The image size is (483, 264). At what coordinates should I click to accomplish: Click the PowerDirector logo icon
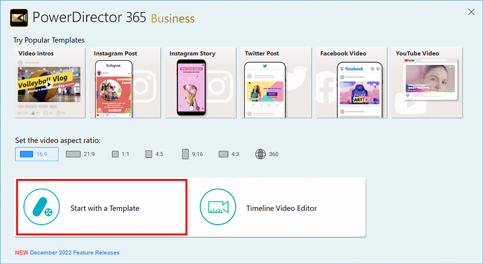tap(19, 18)
